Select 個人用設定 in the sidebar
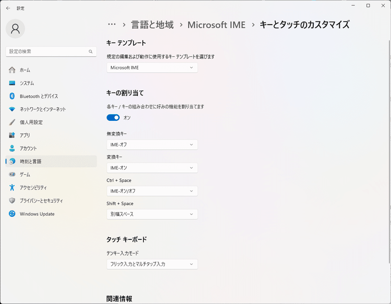 (x=51, y=122)
